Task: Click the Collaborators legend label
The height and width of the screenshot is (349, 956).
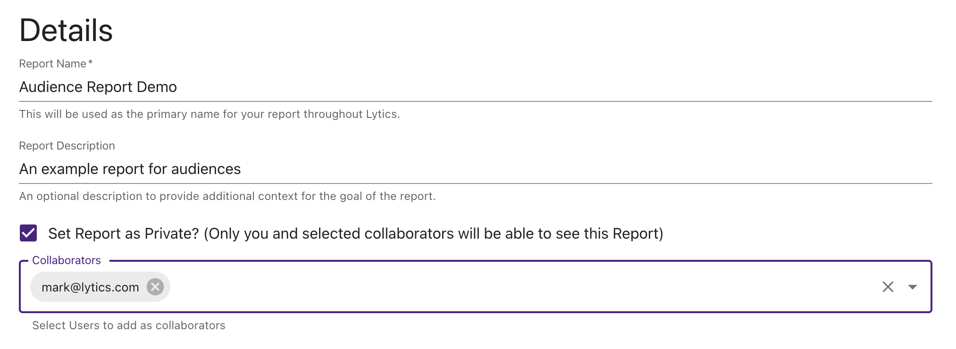Action: (x=67, y=260)
